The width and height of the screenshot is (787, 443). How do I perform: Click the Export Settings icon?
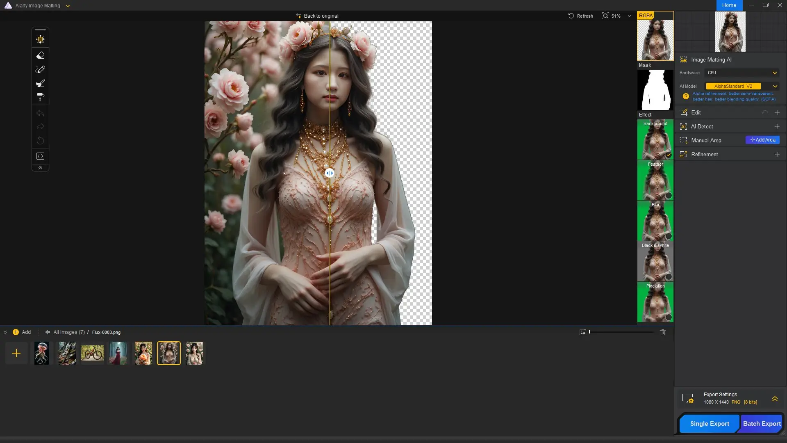pos(687,398)
